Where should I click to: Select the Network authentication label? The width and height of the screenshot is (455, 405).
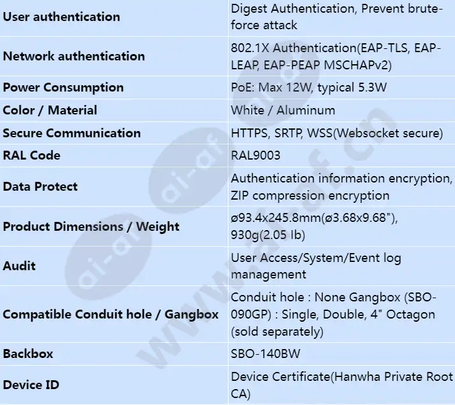click(x=74, y=56)
